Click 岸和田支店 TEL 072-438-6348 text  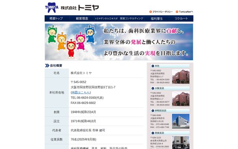pyautogui.click(x=160, y=124)
